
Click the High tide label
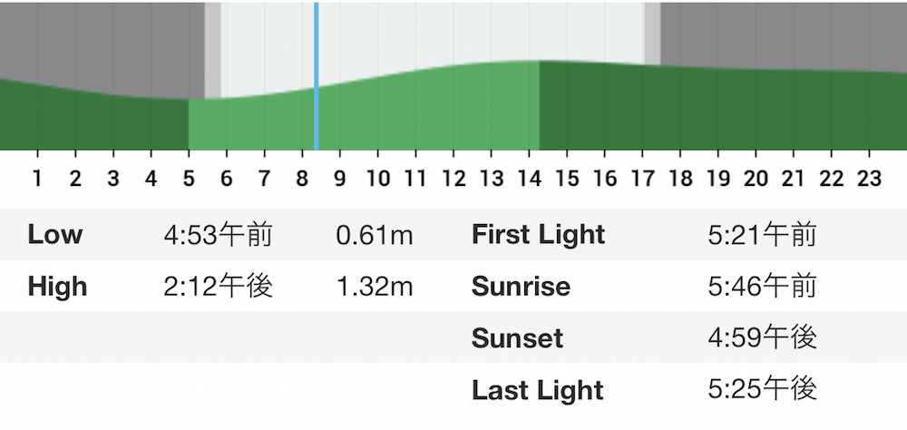tap(57, 287)
